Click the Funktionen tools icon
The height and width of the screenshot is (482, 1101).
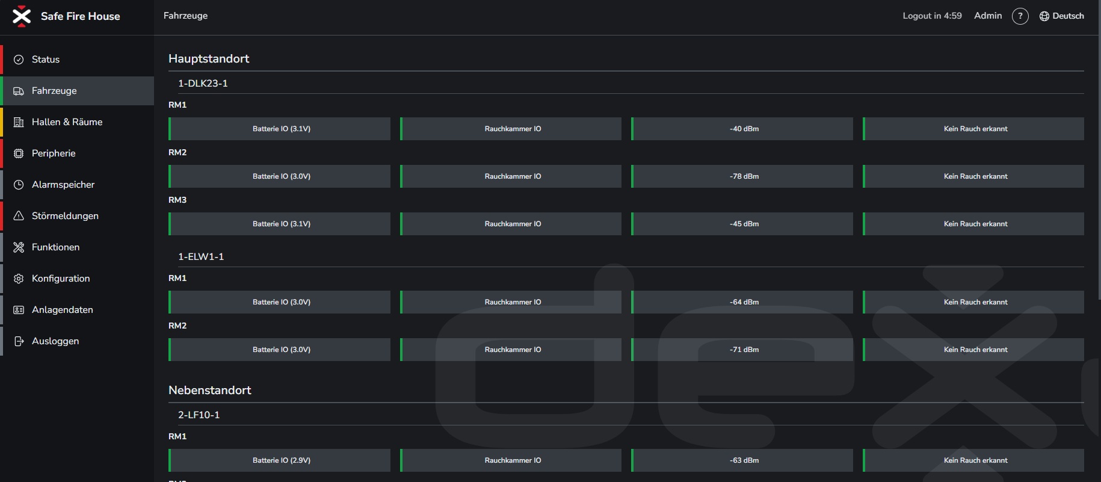(19, 247)
